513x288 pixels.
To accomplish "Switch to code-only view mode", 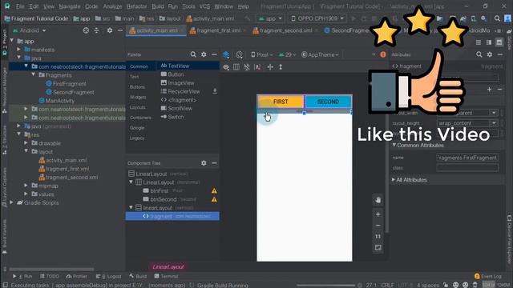I will 479,42.
